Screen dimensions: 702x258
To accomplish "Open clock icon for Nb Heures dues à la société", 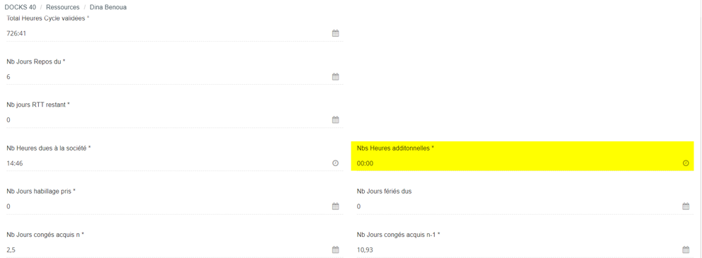I will pos(335,163).
